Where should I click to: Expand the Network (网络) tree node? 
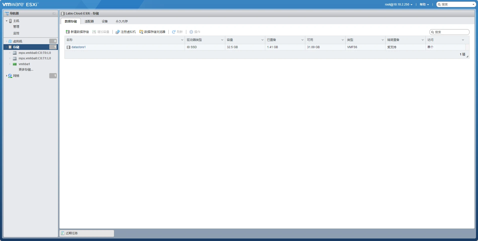click(x=6, y=76)
